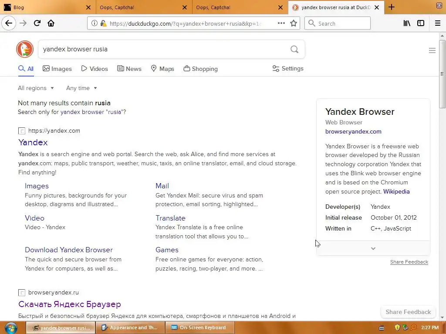This screenshot has height=334, width=446.
Task: Open a new tab with plus icon
Action: 392,7
